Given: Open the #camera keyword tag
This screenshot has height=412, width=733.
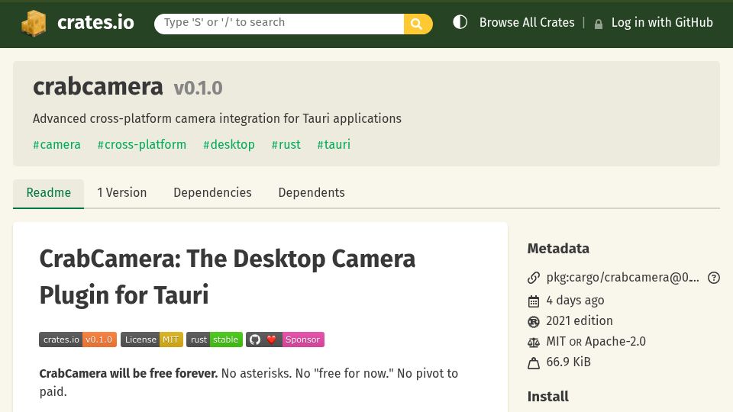Looking at the screenshot, I should click(57, 144).
